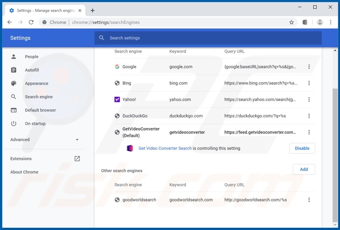Maximize the Chrome window
Viewport: 340px width, 230px height.
tap(315, 7)
